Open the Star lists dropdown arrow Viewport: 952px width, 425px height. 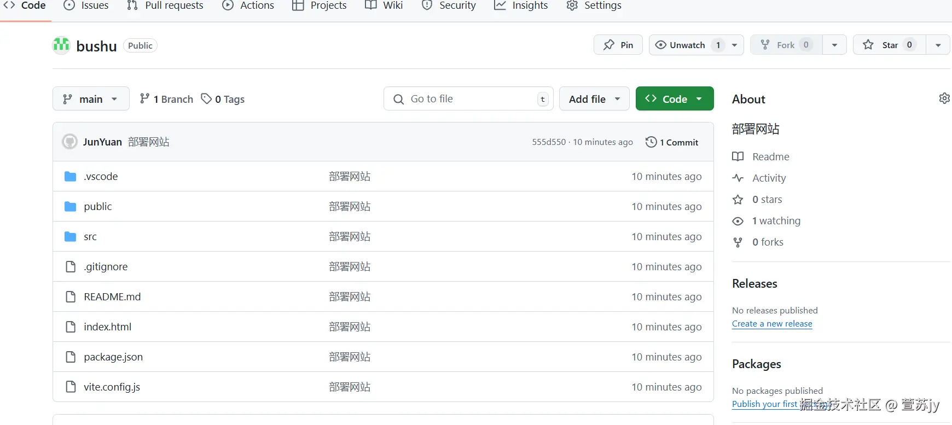(938, 45)
